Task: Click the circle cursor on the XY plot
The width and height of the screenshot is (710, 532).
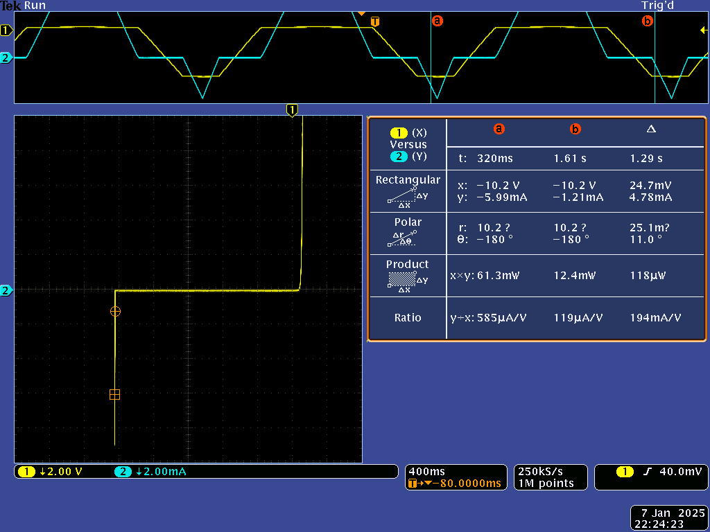Action: (115, 311)
